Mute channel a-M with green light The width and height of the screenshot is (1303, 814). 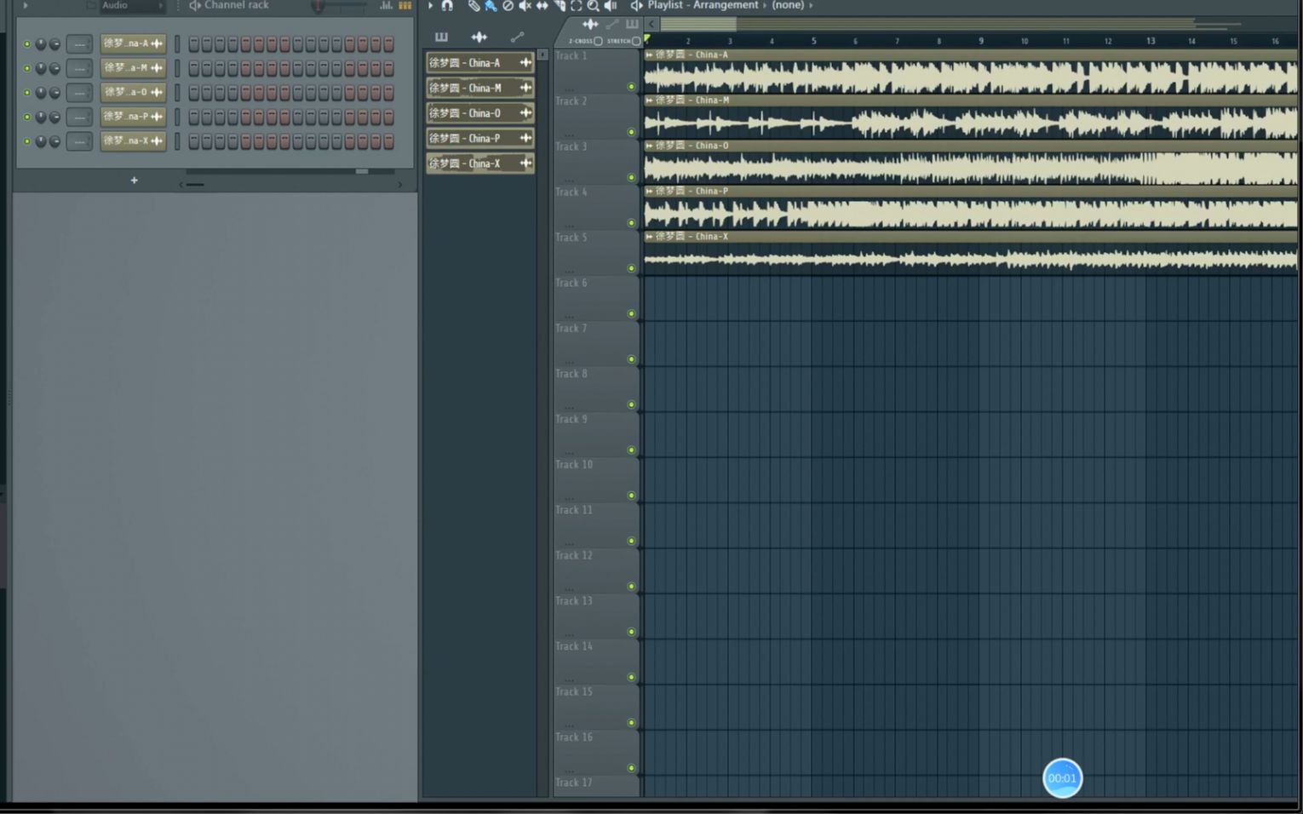[x=27, y=68]
